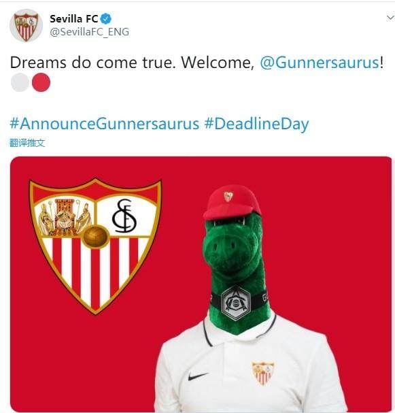Click the hexagonal Arsenal badge on collar
395x413 pixels.
236,302
